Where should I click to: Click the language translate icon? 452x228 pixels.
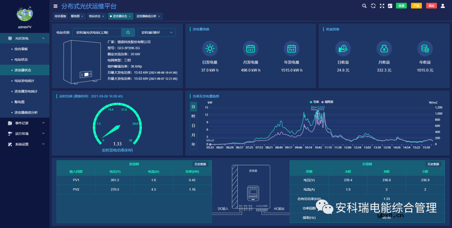(x=390, y=6)
